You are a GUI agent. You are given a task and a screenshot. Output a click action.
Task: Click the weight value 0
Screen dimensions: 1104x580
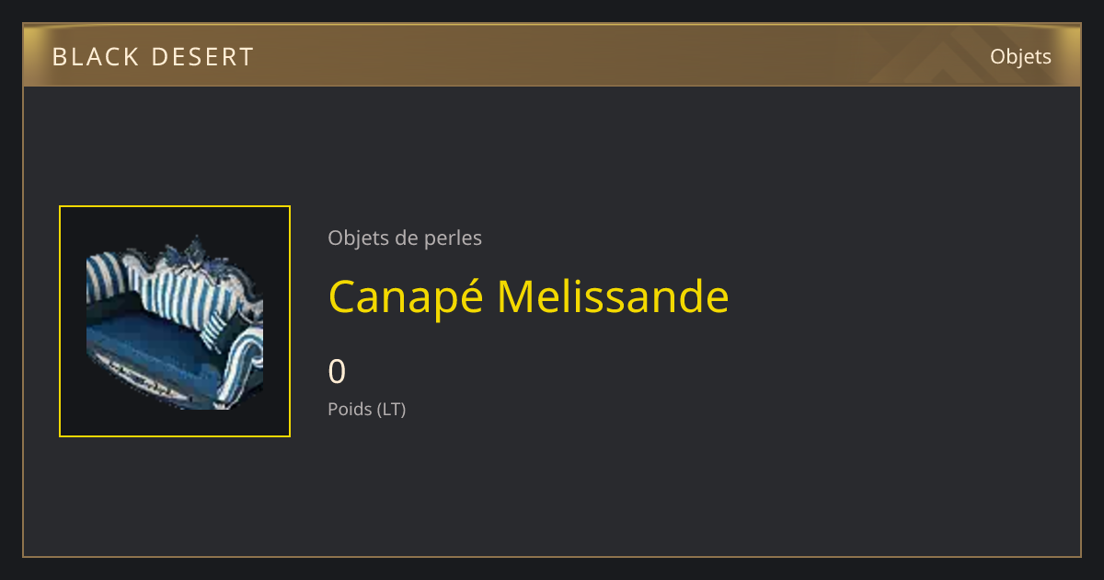[x=337, y=372]
